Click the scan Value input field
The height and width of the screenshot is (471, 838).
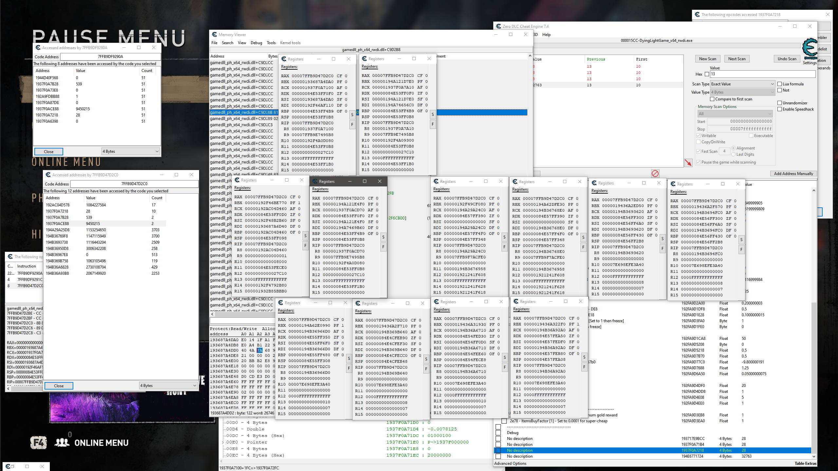(762, 74)
